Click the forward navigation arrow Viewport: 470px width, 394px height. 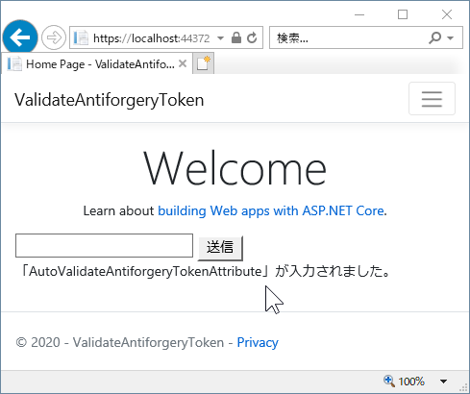coord(54,37)
